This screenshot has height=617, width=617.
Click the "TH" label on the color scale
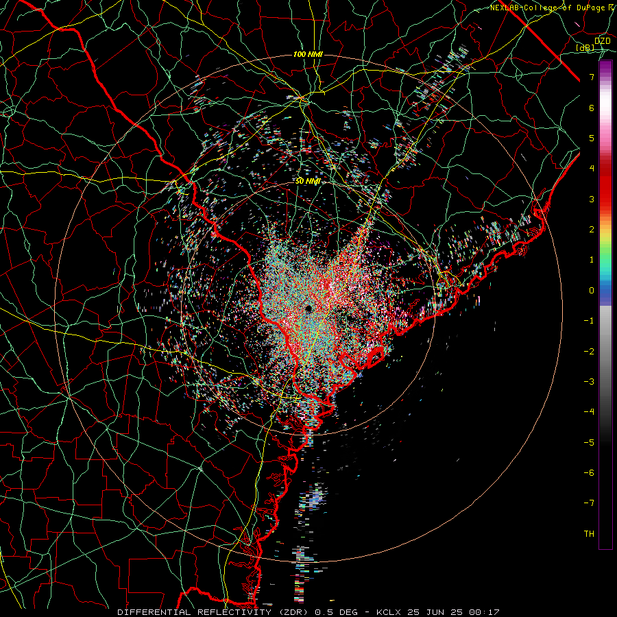click(x=589, y=533)
